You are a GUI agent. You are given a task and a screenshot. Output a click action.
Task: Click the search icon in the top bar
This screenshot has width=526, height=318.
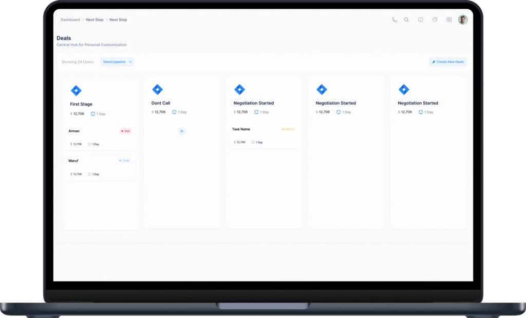coord(406,19)
